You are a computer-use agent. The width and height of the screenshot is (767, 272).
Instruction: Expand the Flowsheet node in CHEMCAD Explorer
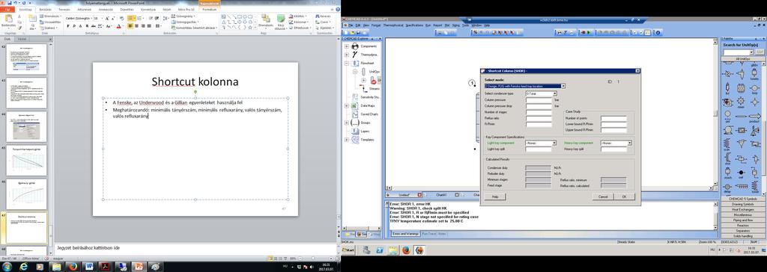tap(347, 64)
